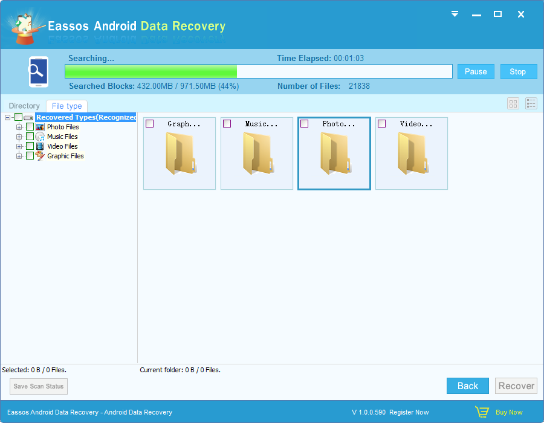Click the Number of Files 21838 value

(x=359, y=86)
